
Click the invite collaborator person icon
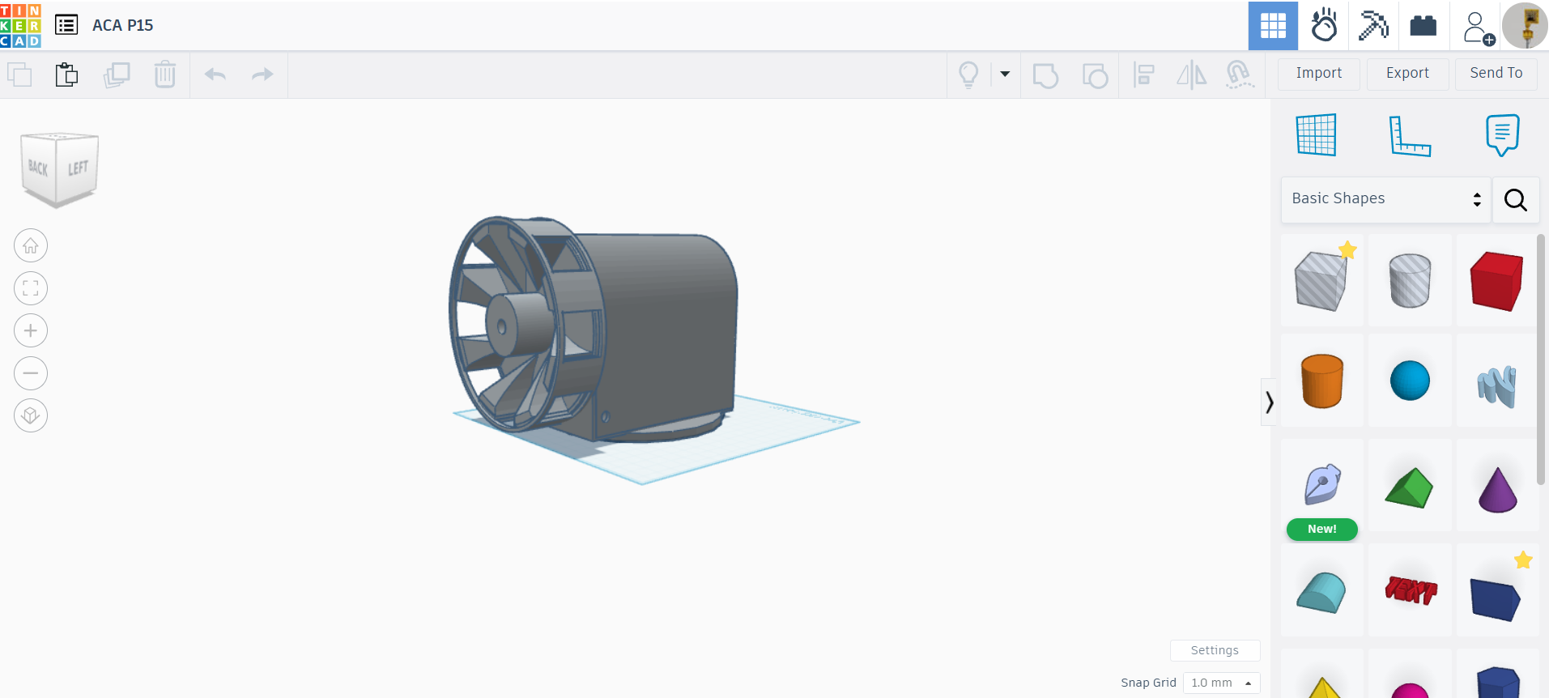coord(1478,28)
